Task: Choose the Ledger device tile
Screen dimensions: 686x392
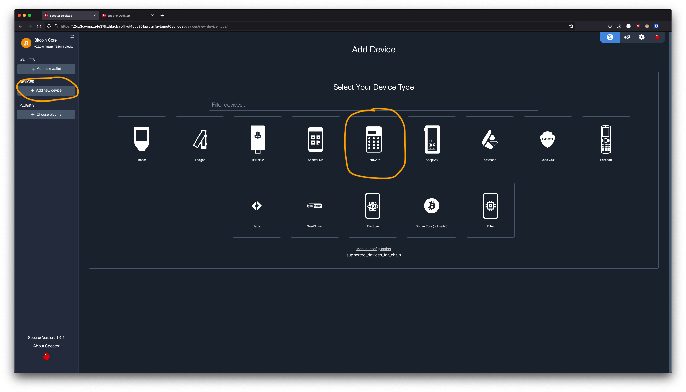Action: click(x=199, y=144)
